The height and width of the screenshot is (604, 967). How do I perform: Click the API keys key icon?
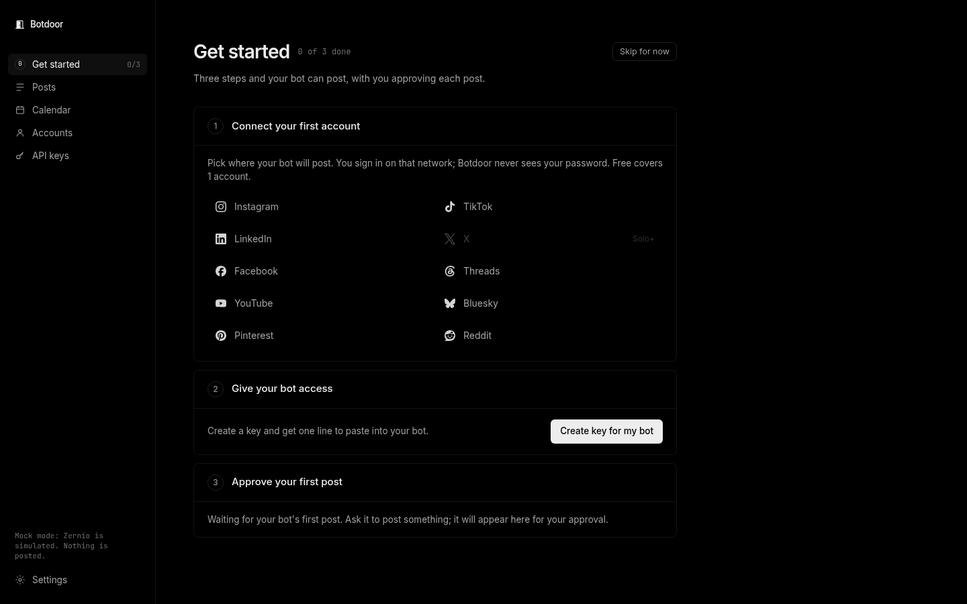click(x=20, y=156)
